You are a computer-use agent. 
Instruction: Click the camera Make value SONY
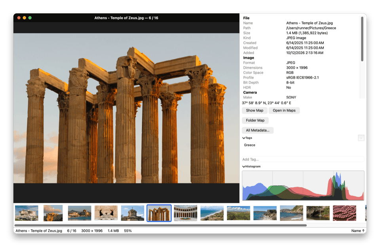[x=291, y=98]
